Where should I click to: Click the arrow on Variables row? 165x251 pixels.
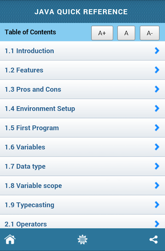pos(157,147)
